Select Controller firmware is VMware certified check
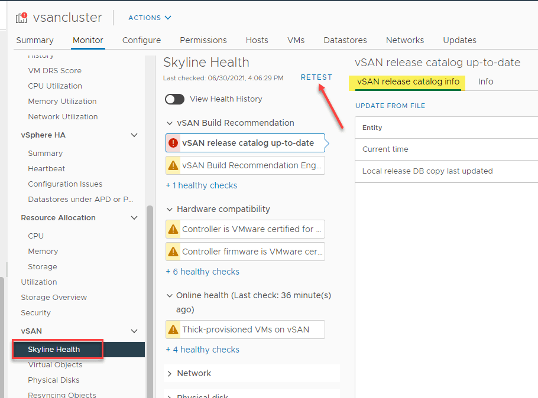Image resolution: width=538 pixels, height=398 pixels. (245, 252)
